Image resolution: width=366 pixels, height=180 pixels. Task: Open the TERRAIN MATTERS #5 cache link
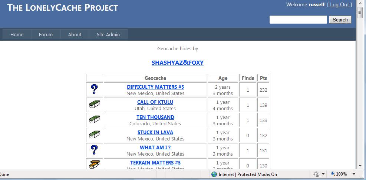(155, 163)
